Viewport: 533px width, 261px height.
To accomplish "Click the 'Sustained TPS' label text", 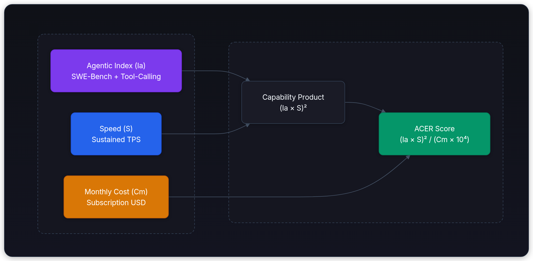I will (116, 140).
